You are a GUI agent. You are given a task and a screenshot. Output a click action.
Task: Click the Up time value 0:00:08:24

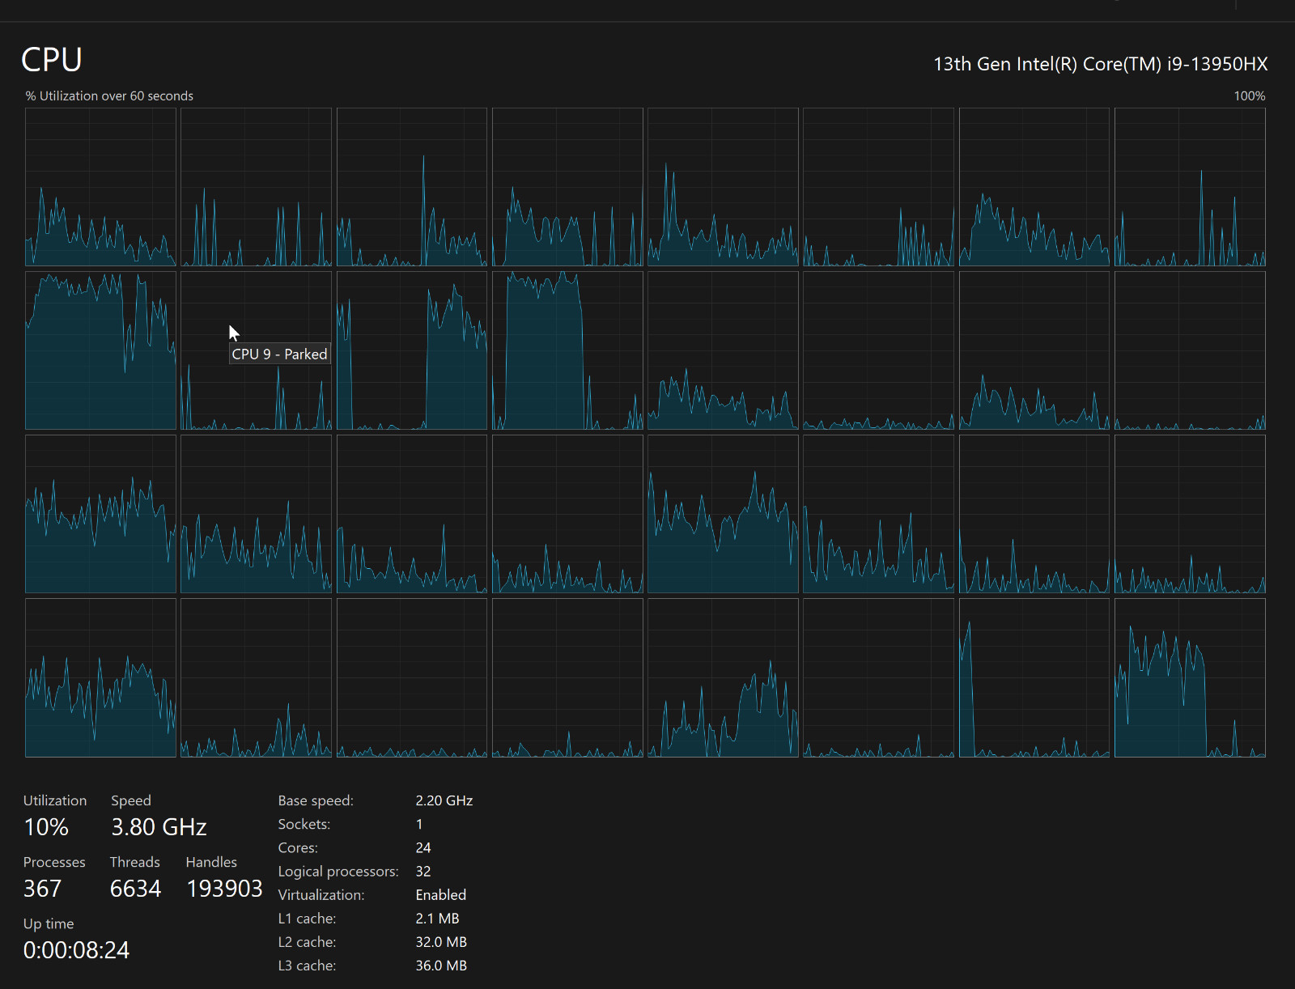click(x=76, y=950)
